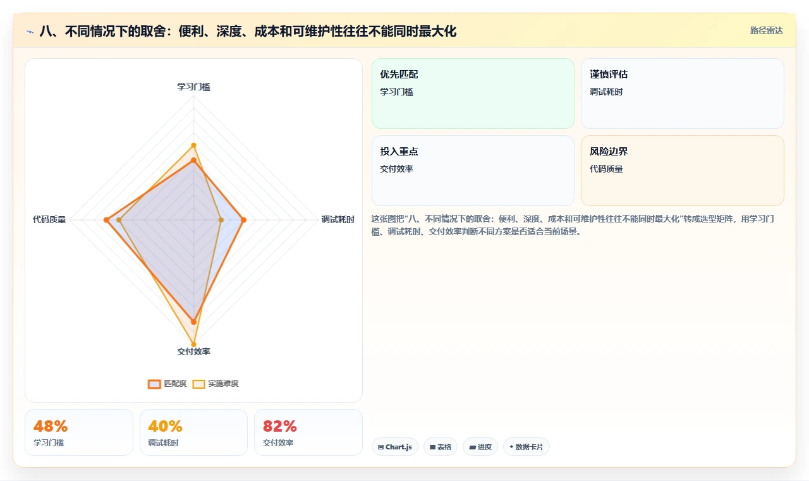
Task: Click the 实施难度 data point on 调试耗时 axis
Action: click(221, 220)
